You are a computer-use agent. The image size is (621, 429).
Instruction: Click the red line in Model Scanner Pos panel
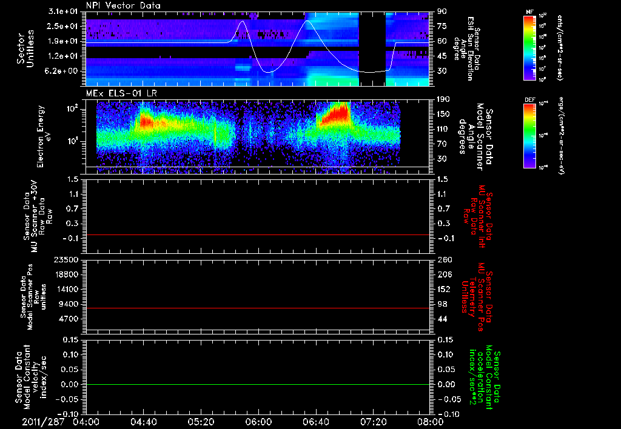click(258, 308)
